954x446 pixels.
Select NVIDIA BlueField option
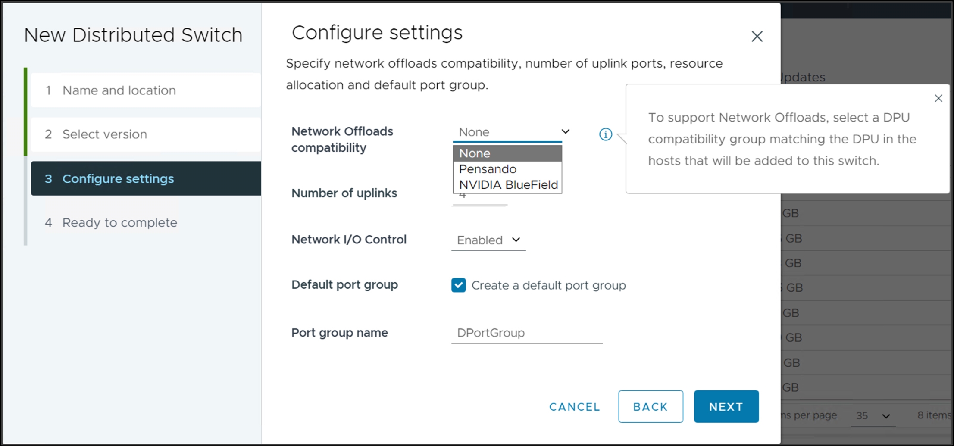[x=507, y=185]
